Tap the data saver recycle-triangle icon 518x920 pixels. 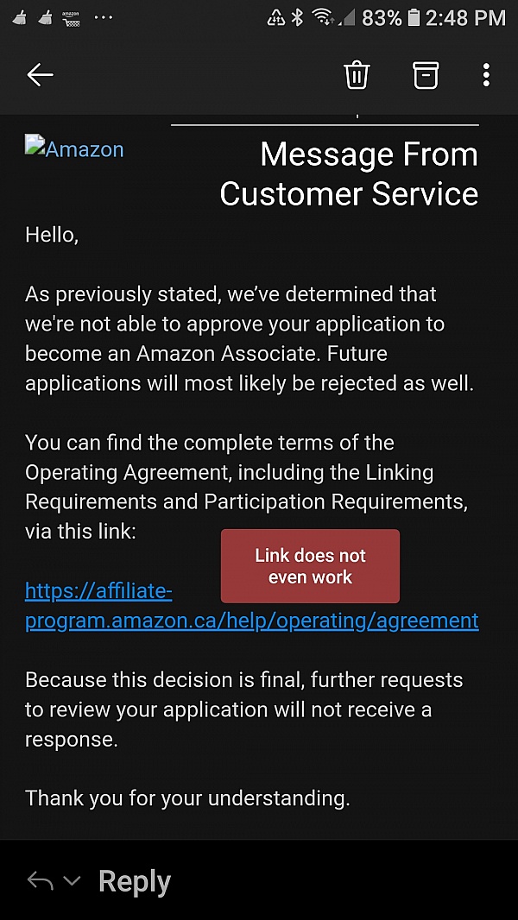(276, 17)
